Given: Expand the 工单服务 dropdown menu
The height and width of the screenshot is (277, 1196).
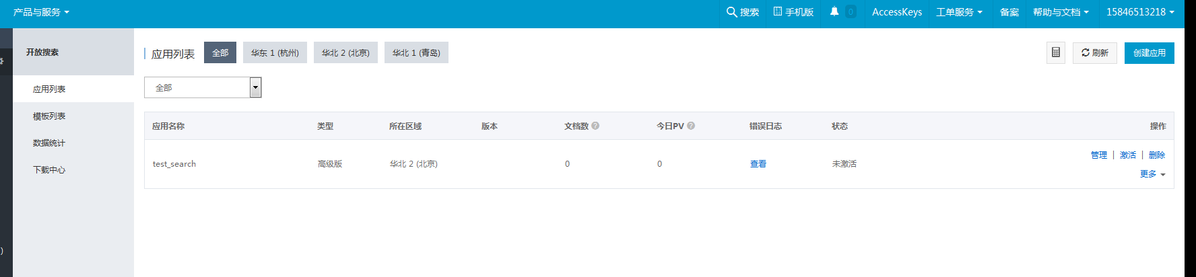Looking at the screenshot, I should pyautogui.click(x=959, y=12).
